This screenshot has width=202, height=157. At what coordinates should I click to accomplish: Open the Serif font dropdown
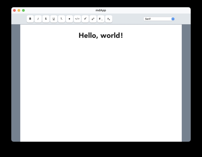point(159,19)
